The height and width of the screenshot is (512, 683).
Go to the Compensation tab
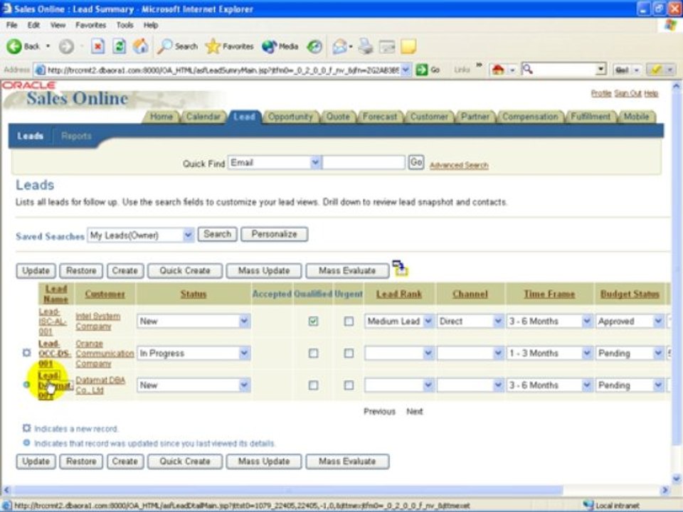tap(530, 117)
